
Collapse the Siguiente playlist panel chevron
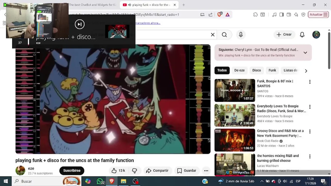pos(305,52)
